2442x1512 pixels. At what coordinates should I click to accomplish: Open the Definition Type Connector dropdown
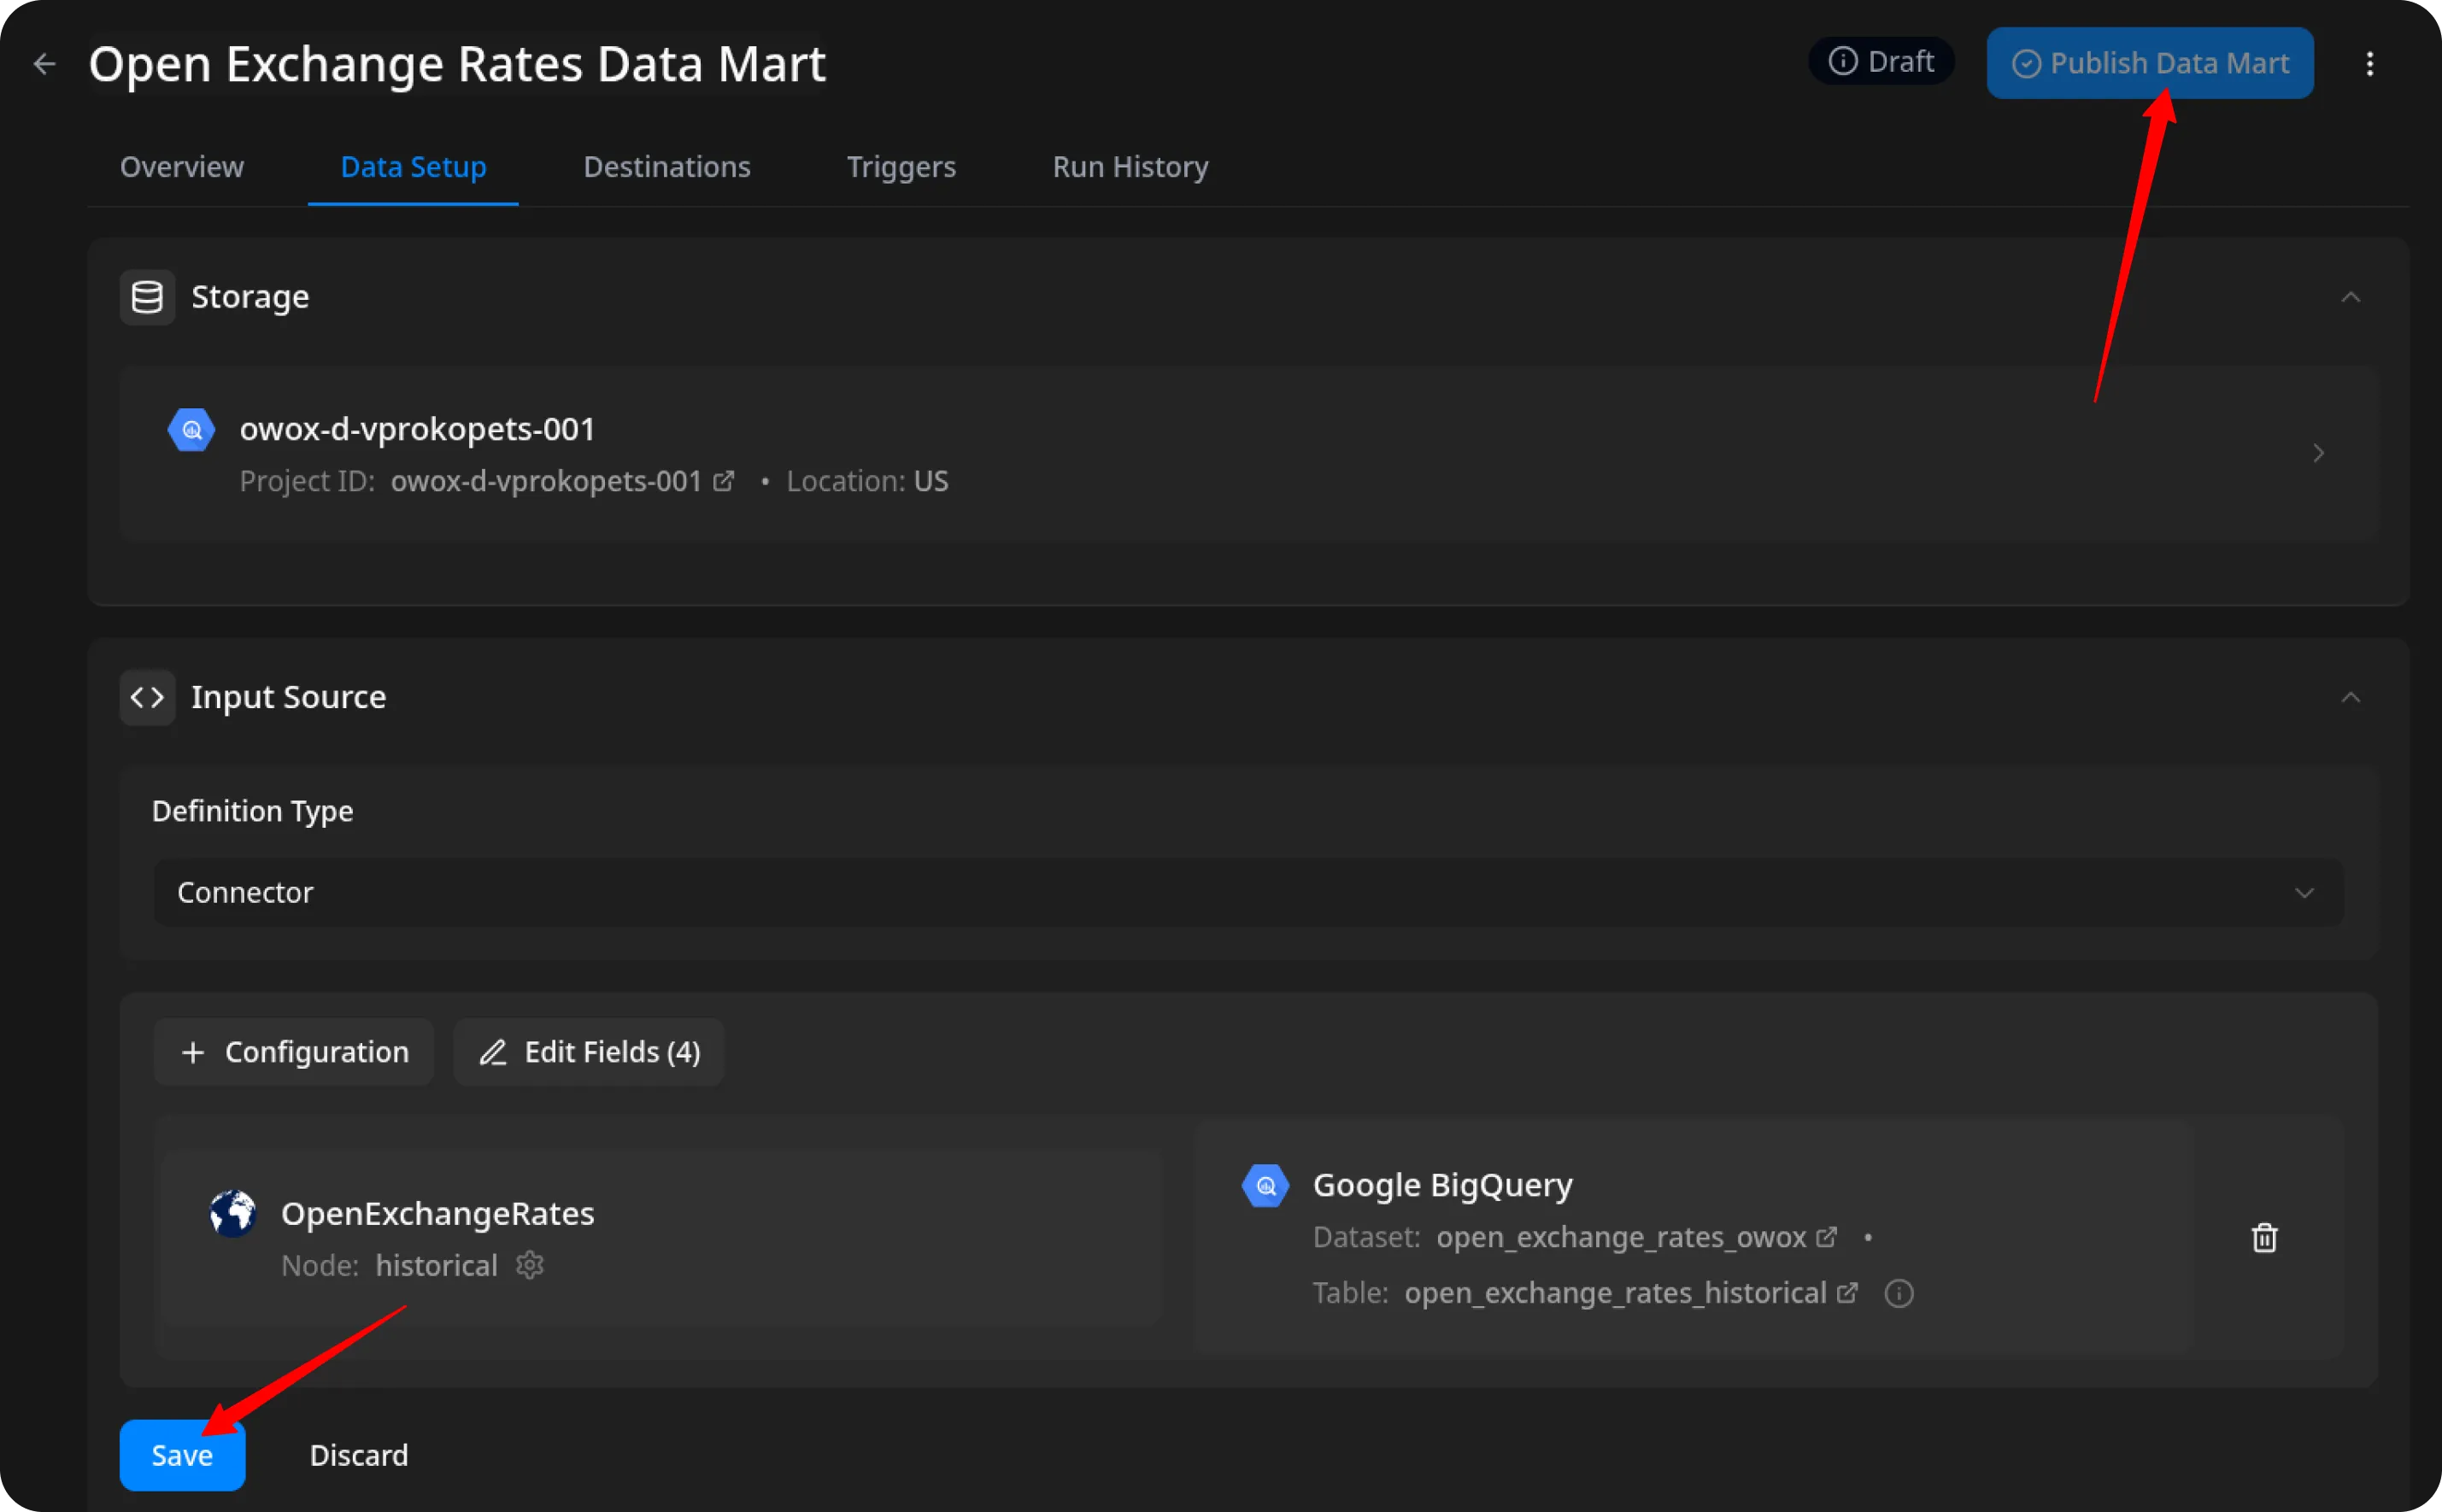click(1248, 892)
